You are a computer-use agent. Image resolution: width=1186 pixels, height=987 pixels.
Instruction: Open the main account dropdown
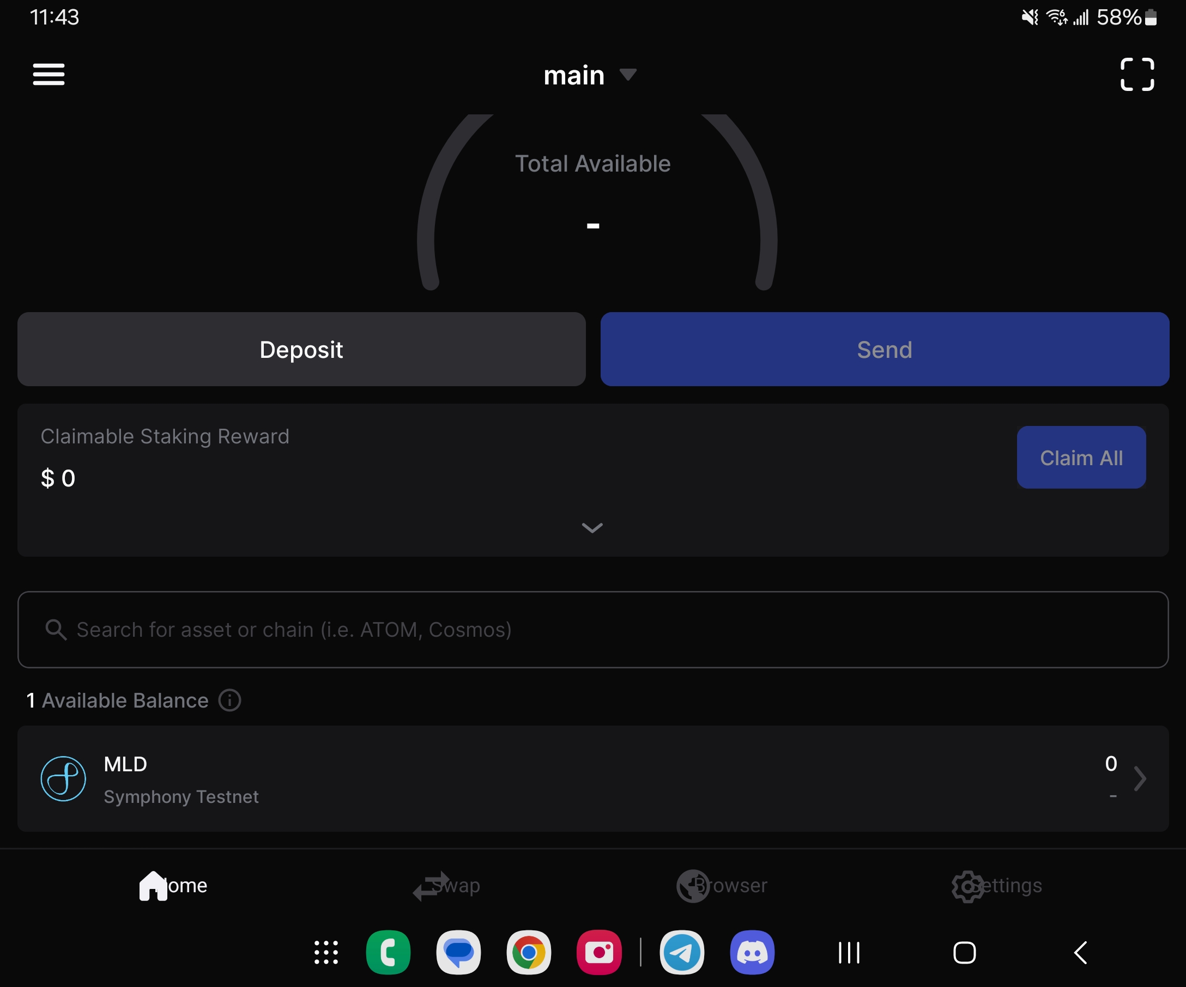pyautogui.click(x=590, y=75)
